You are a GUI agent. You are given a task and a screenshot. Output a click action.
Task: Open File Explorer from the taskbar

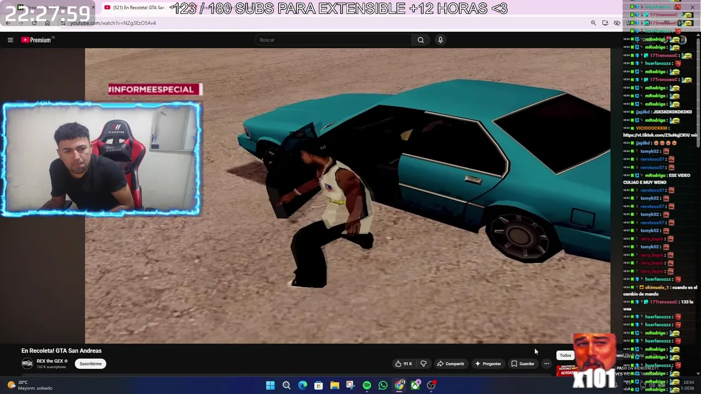pyautogui.click(x=335, y=385)
